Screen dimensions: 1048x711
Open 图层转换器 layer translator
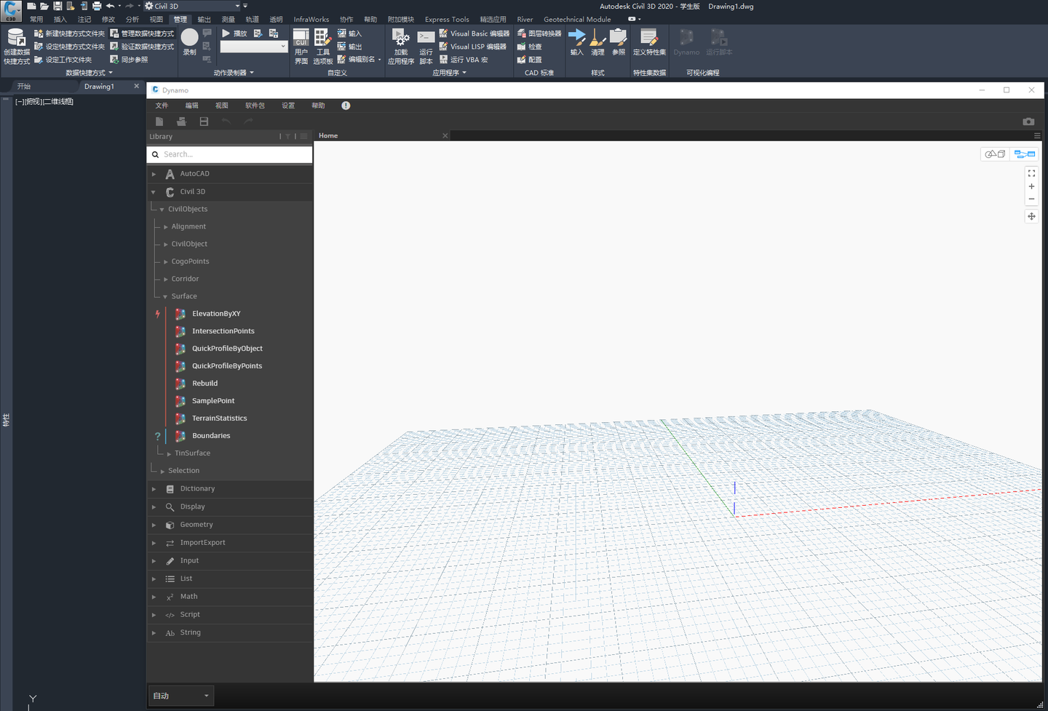coord(539,33)
